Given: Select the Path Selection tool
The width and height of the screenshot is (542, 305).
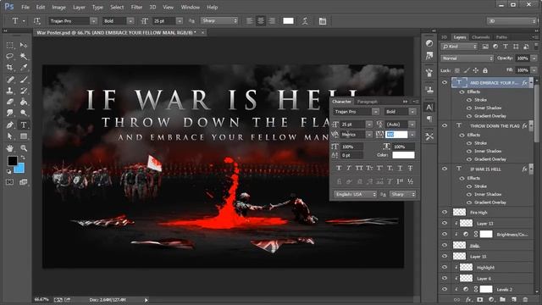Looking at the screenshot, I should (x=9, y=136).
